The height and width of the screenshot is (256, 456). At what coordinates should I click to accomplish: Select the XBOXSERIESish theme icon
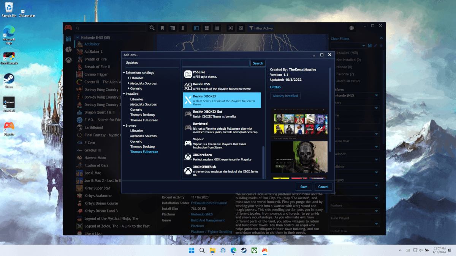click(188, 171)
